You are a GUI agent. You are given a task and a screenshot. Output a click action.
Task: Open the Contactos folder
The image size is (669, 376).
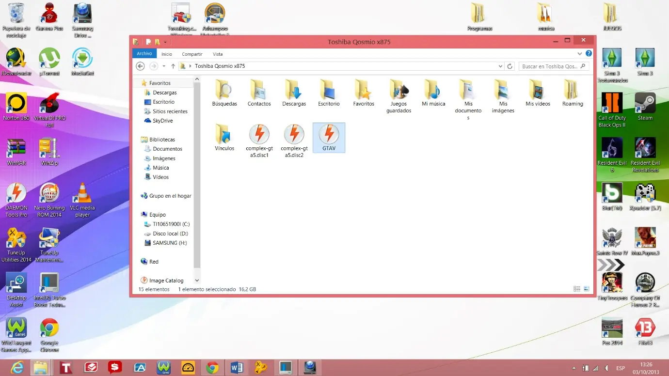(259, 93)
